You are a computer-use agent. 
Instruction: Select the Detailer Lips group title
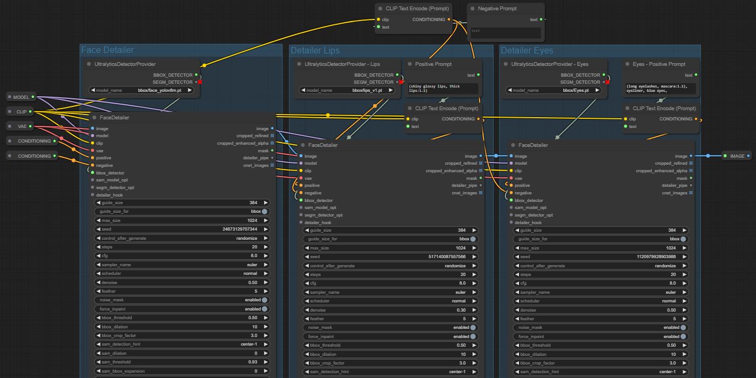tap(315, 50)
